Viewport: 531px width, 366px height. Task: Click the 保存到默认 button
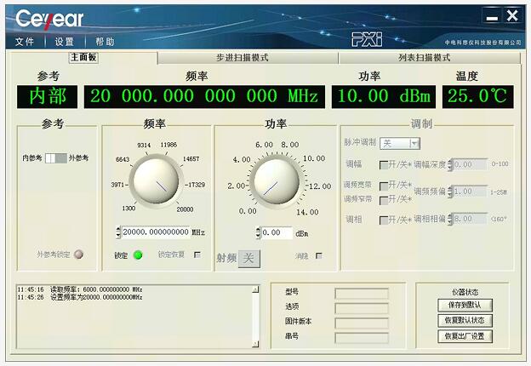465,305
